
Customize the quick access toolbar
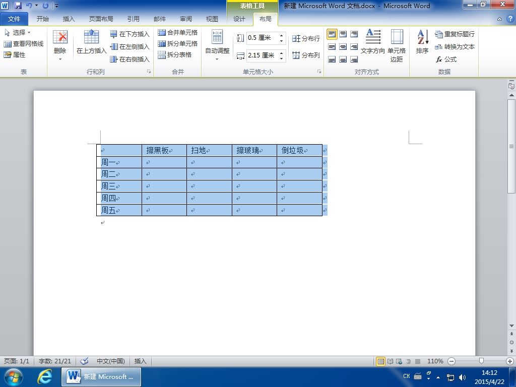(x=56, y=6)
